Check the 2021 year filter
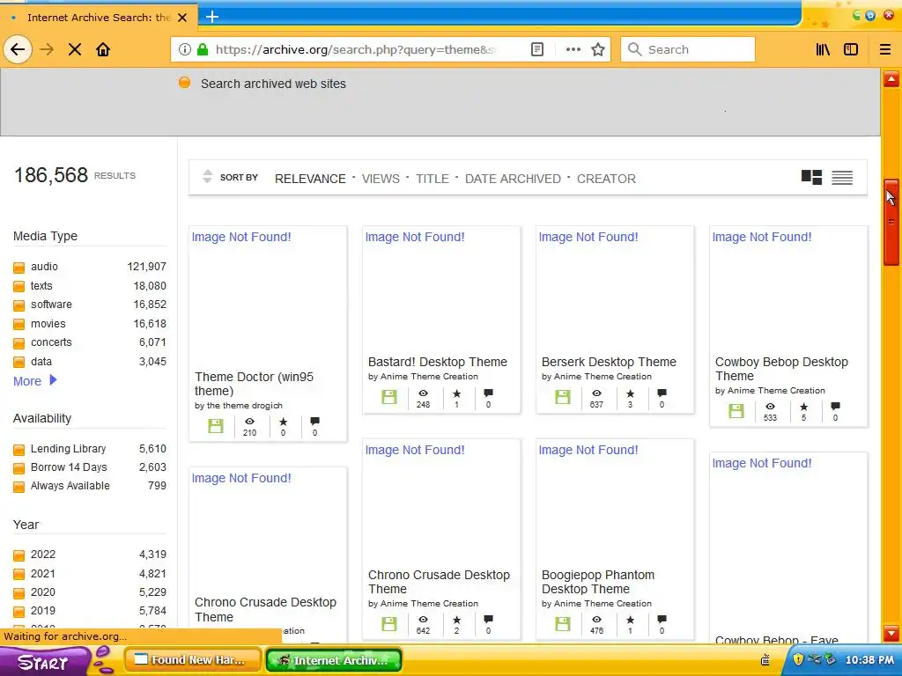This screenshot has height=676, width=902. (19, 574)
